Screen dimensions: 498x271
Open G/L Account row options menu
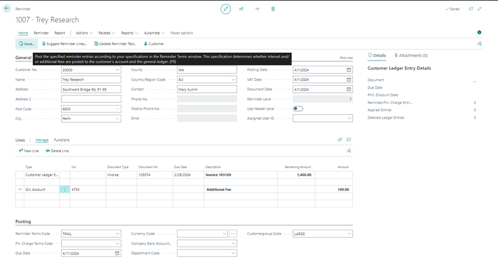[65, 189]
